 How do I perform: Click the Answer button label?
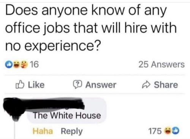click(101, 85)
